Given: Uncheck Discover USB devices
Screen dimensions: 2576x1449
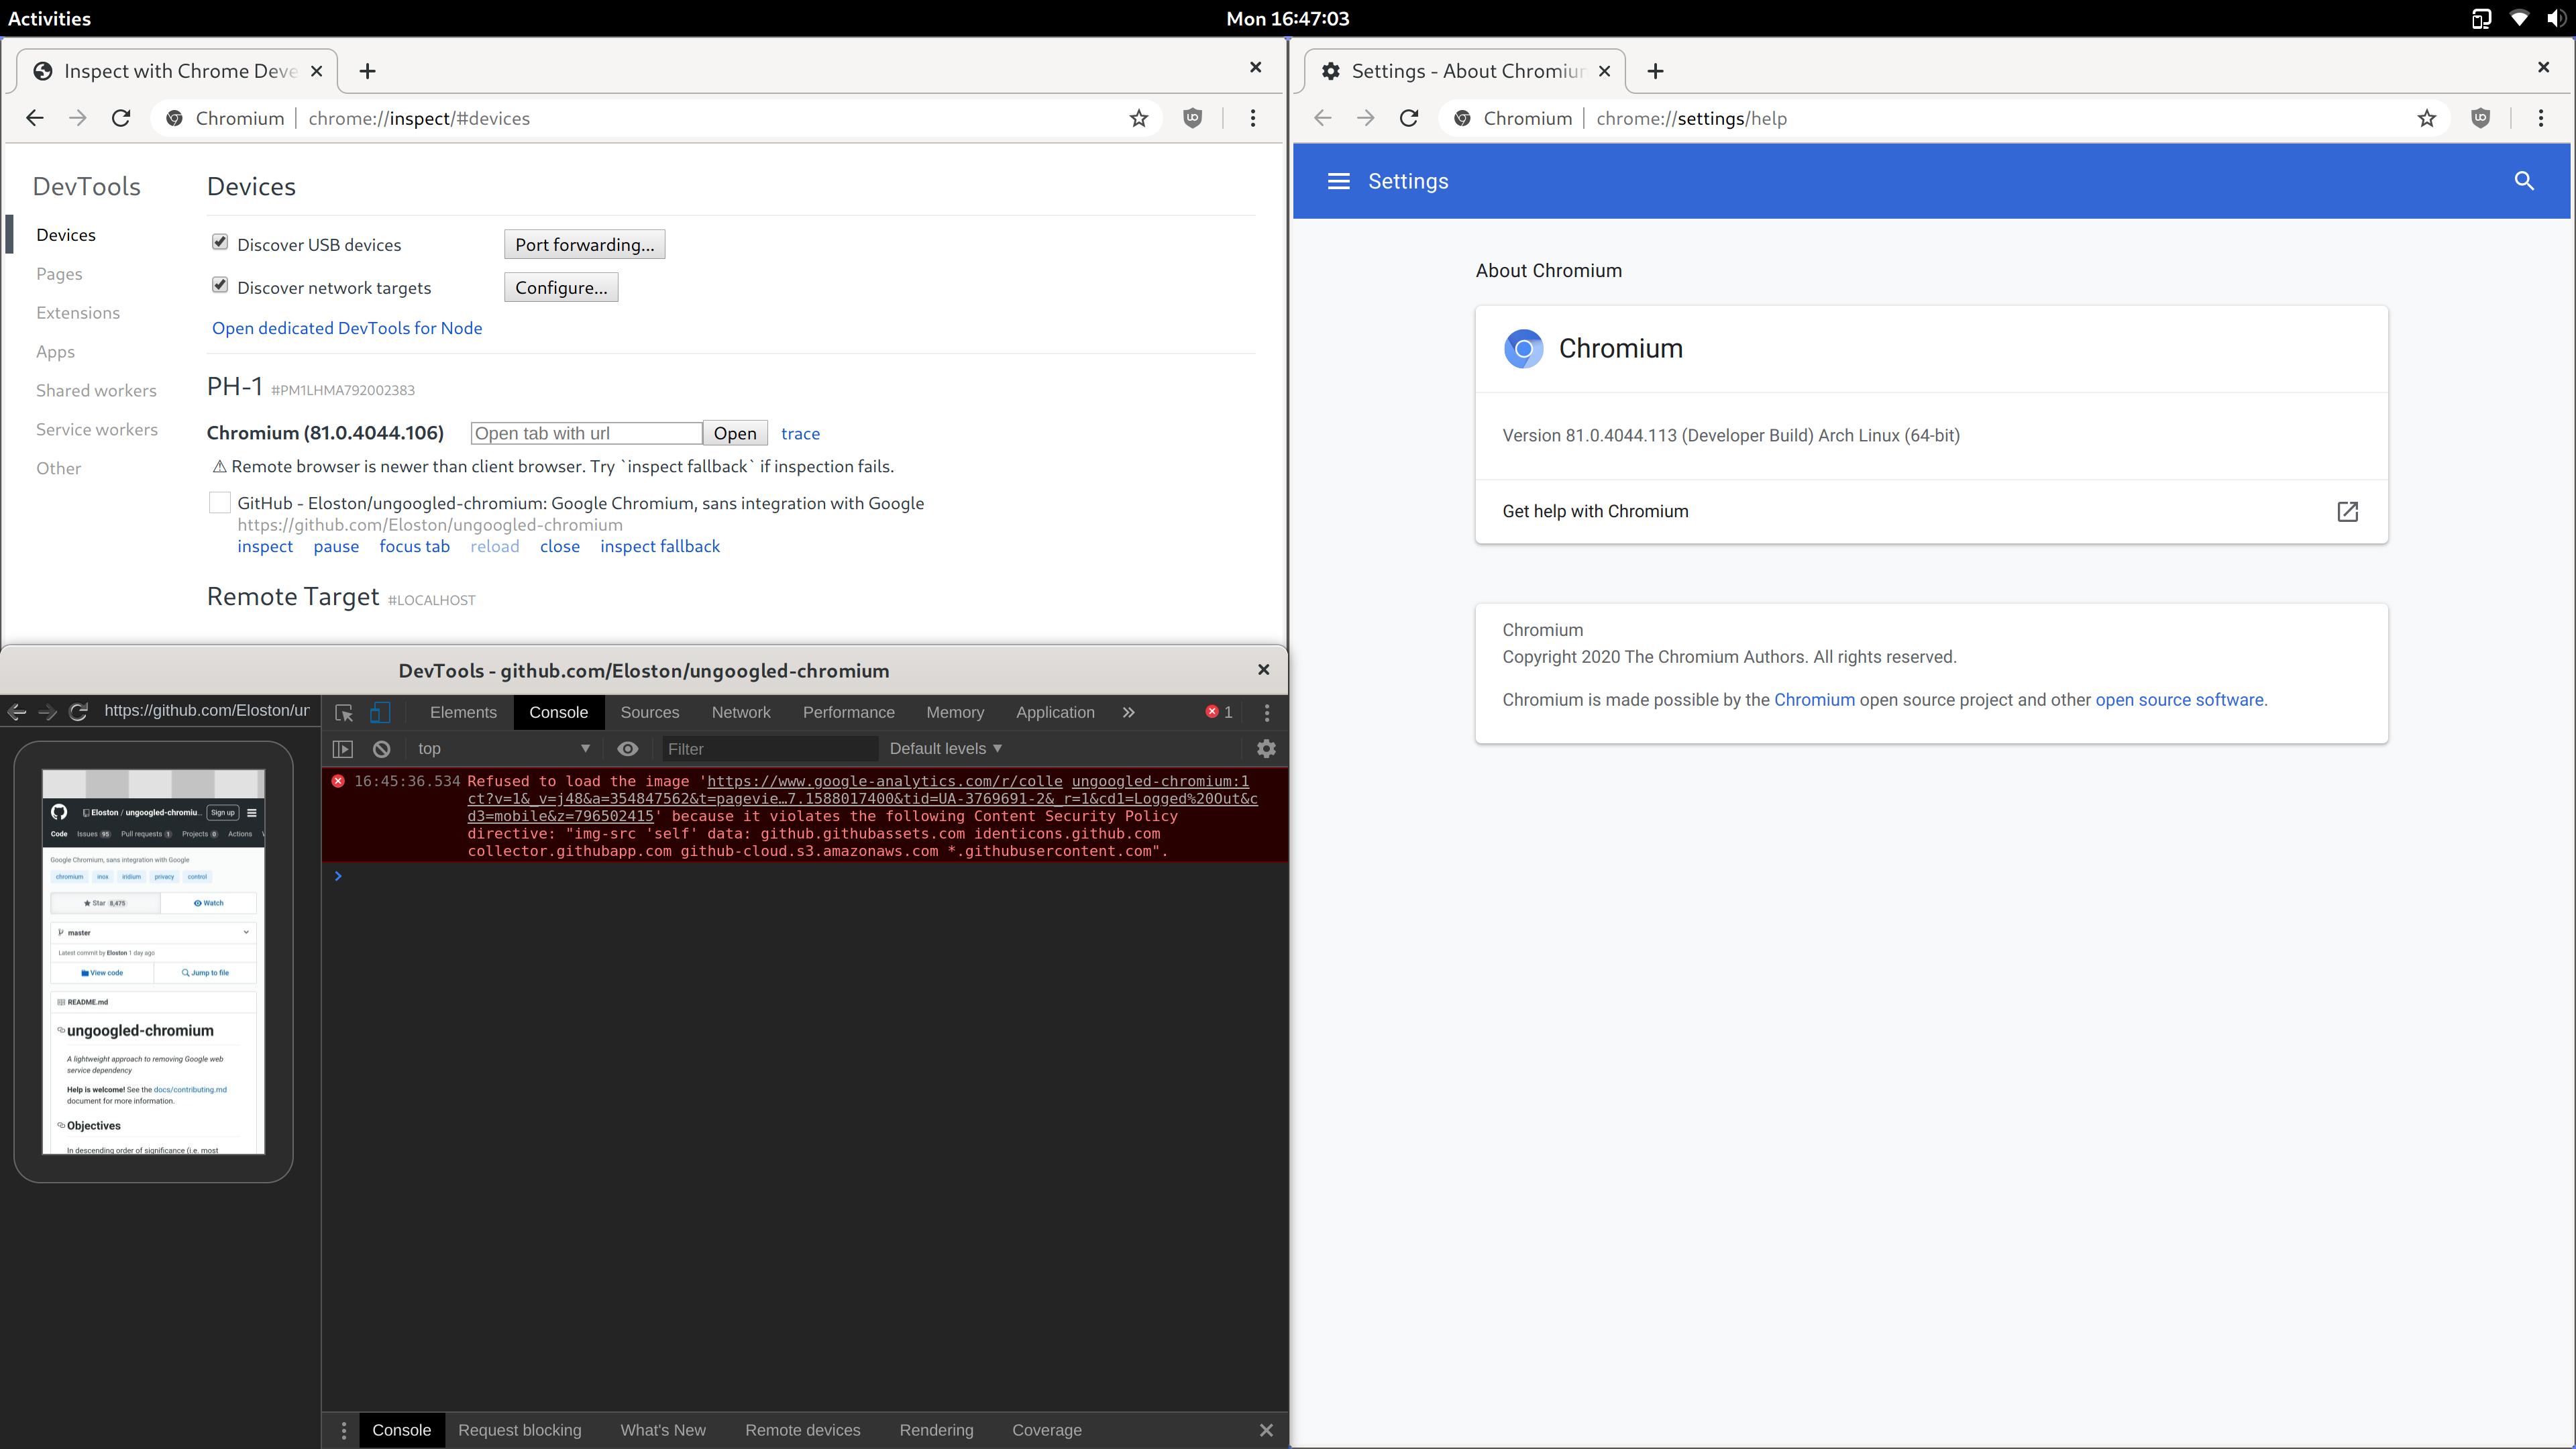Looking at the screenshot, I should point(220,242).
